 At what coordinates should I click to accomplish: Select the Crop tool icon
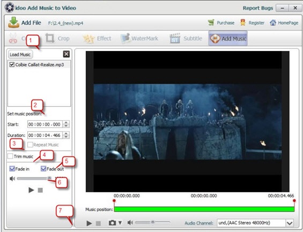[50, 38]
